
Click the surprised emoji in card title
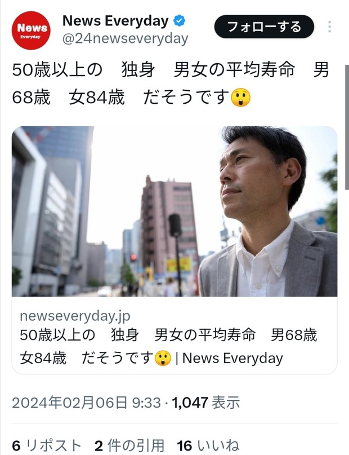click(163, 358)
